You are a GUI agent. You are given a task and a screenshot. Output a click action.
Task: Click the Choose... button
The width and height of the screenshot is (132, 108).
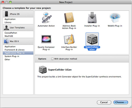point(121,102)
